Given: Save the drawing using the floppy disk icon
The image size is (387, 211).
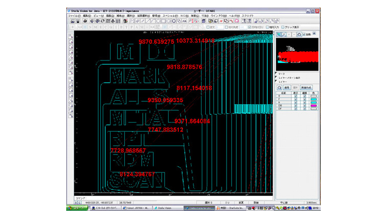Looking at the screenshot, I should [78, 21].
